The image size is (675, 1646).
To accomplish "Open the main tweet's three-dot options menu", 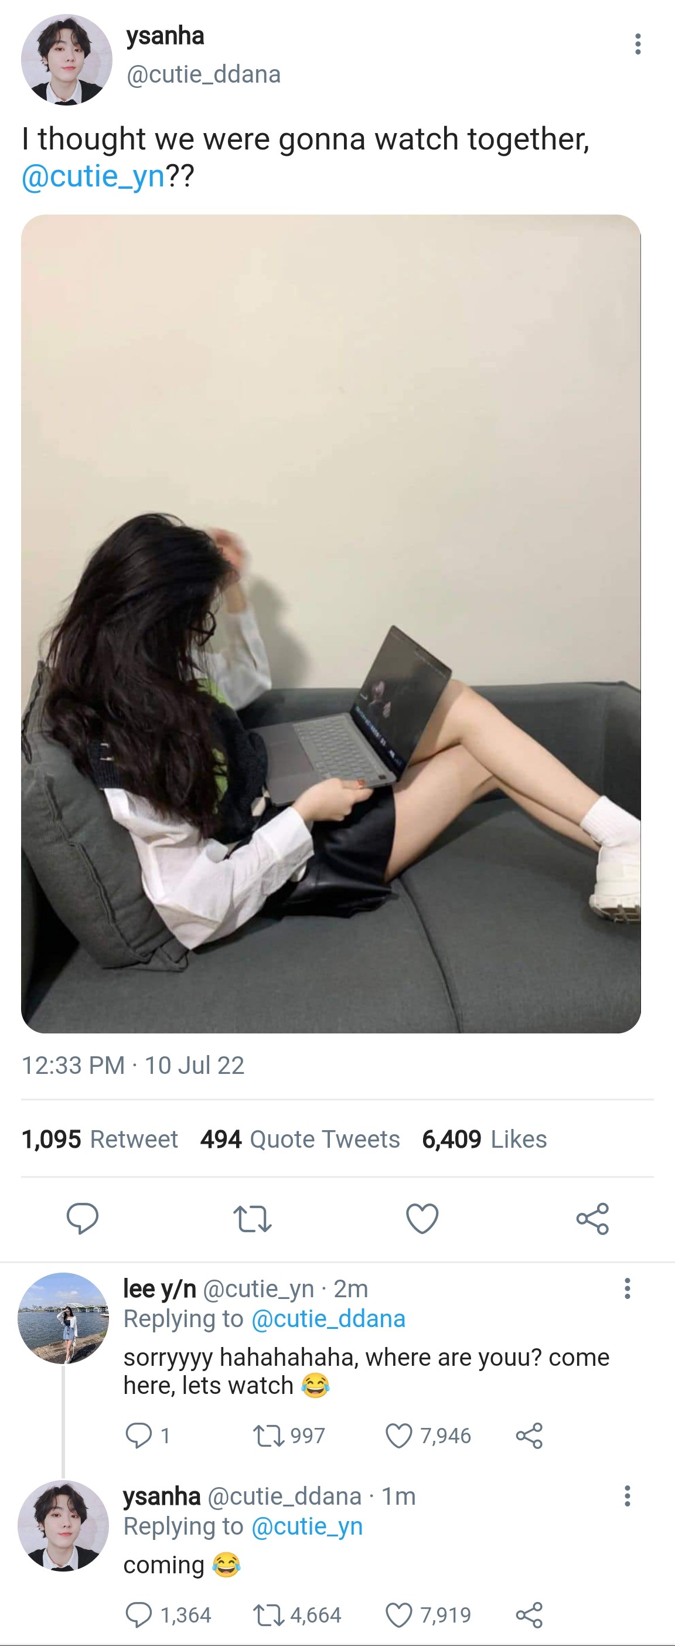I will 637,43.
